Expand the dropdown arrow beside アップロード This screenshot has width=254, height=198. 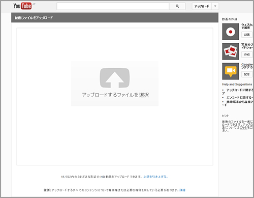[x=215, y=6]
